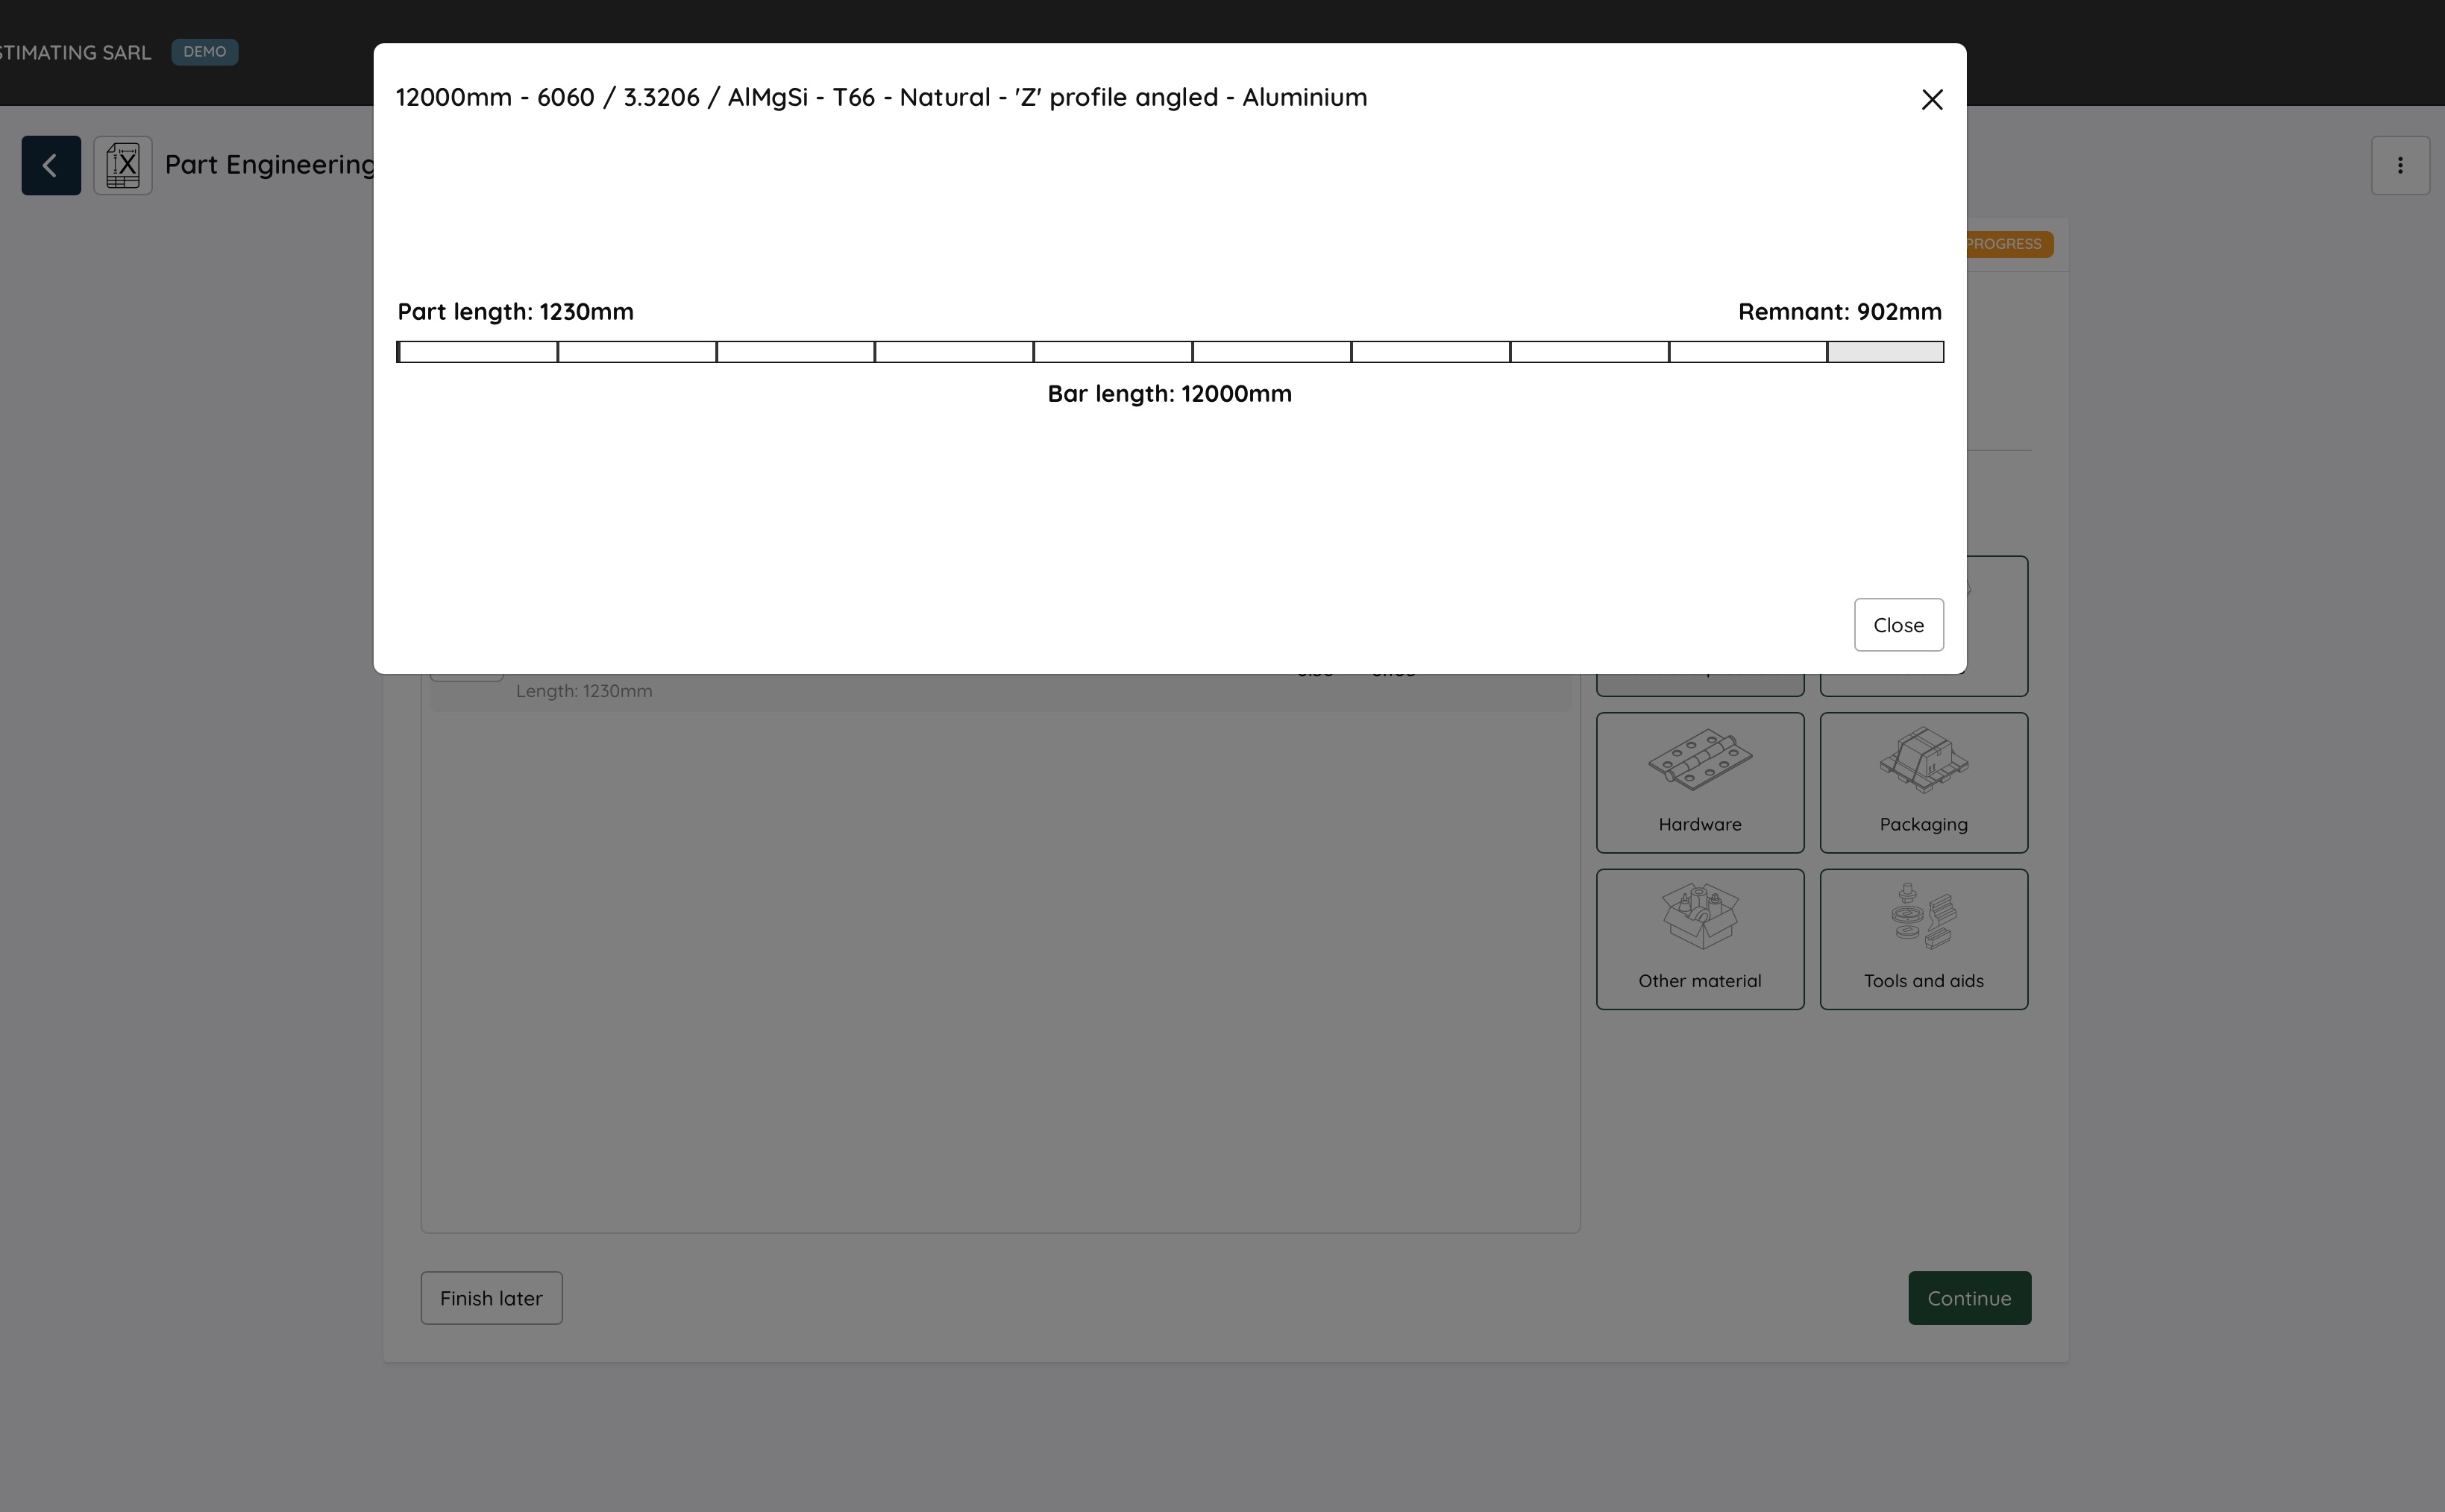Screen dimensions: 2445x1512
Task: Select the Length: 1230mm row
Action: coord(584,691)
